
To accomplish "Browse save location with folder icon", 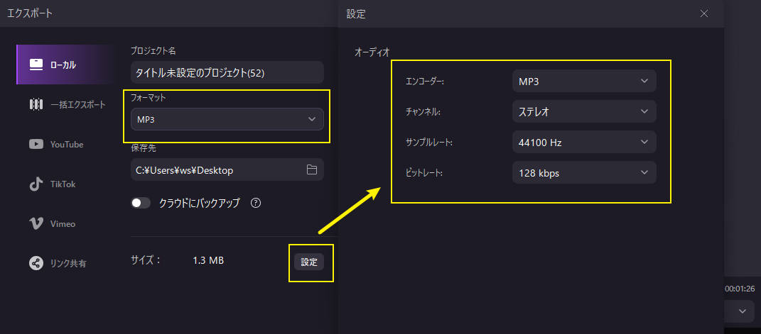I will tap(312, 170).
